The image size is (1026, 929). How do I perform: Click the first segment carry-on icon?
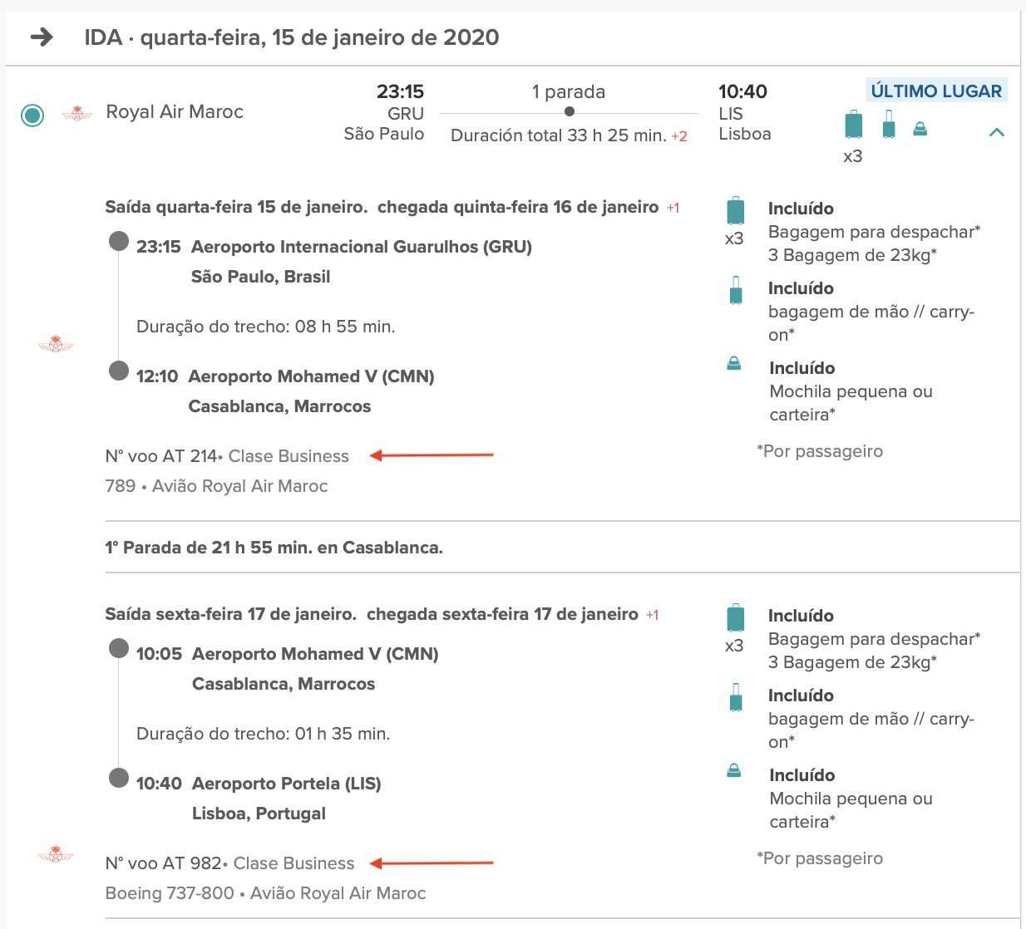(x=736, y=290)
